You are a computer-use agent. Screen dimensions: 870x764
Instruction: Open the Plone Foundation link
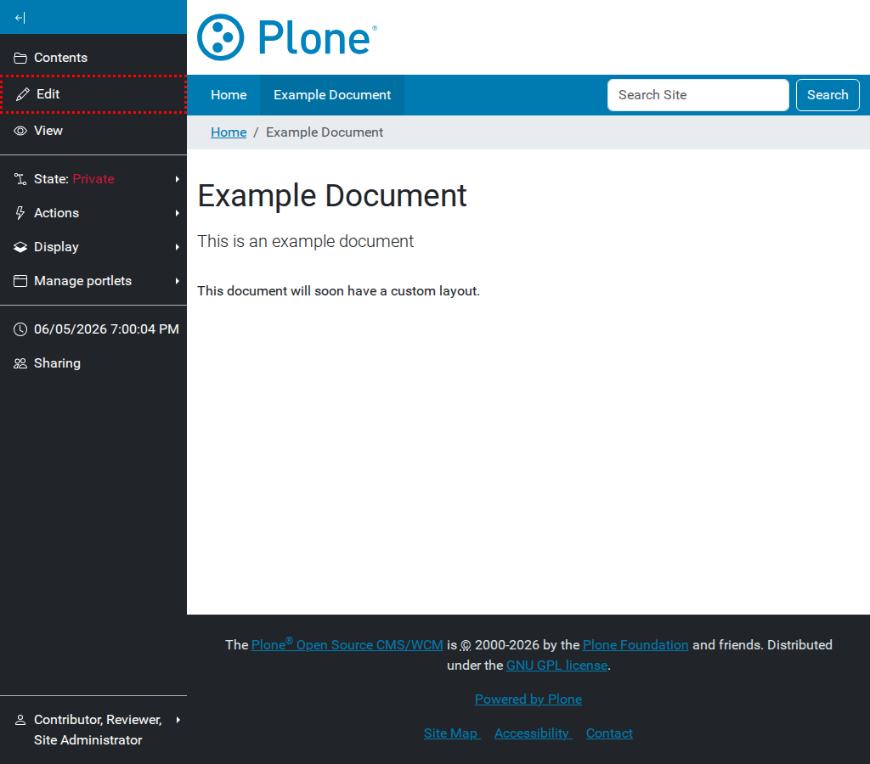tap(636, 645)
